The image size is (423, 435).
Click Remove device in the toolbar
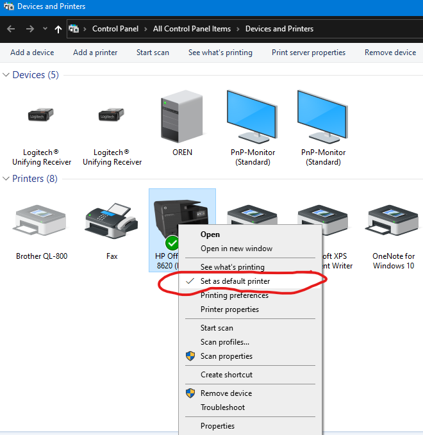pyautogui.click(x=390, y=53)
